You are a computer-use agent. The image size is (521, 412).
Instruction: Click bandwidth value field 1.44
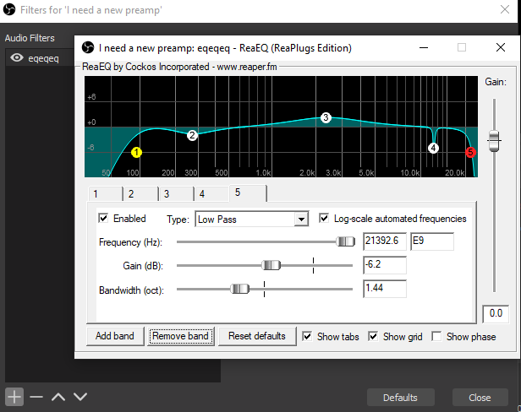click(385, 289)
